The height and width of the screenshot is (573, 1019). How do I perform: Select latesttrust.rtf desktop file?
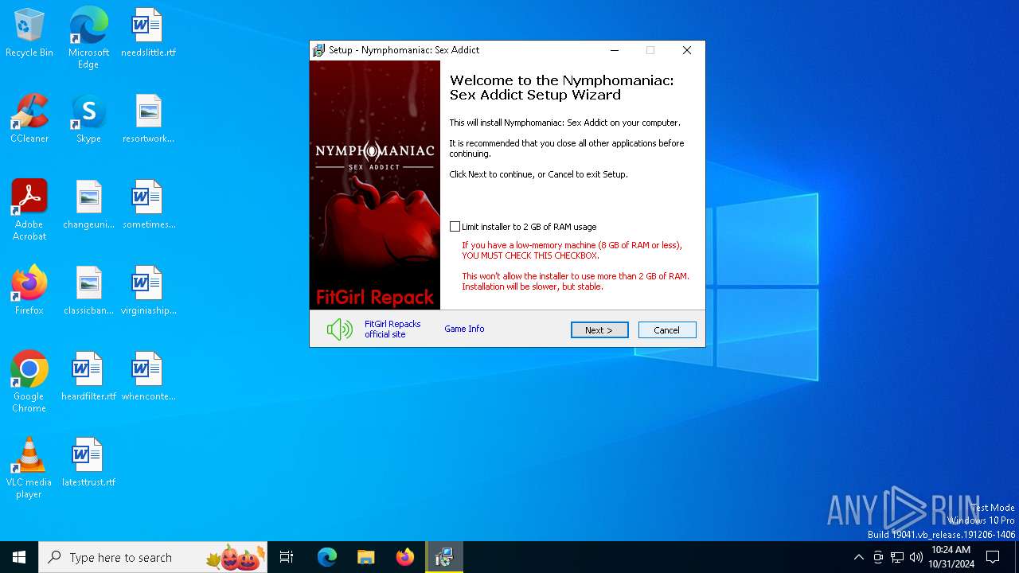(x=88, y=462)
